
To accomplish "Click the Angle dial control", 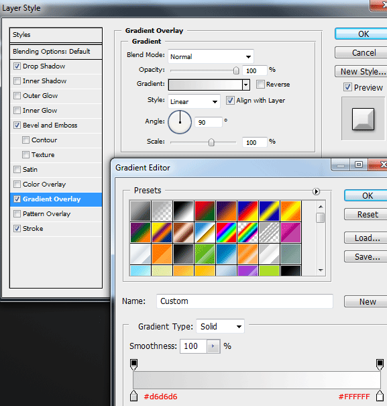I will (180, 122).
